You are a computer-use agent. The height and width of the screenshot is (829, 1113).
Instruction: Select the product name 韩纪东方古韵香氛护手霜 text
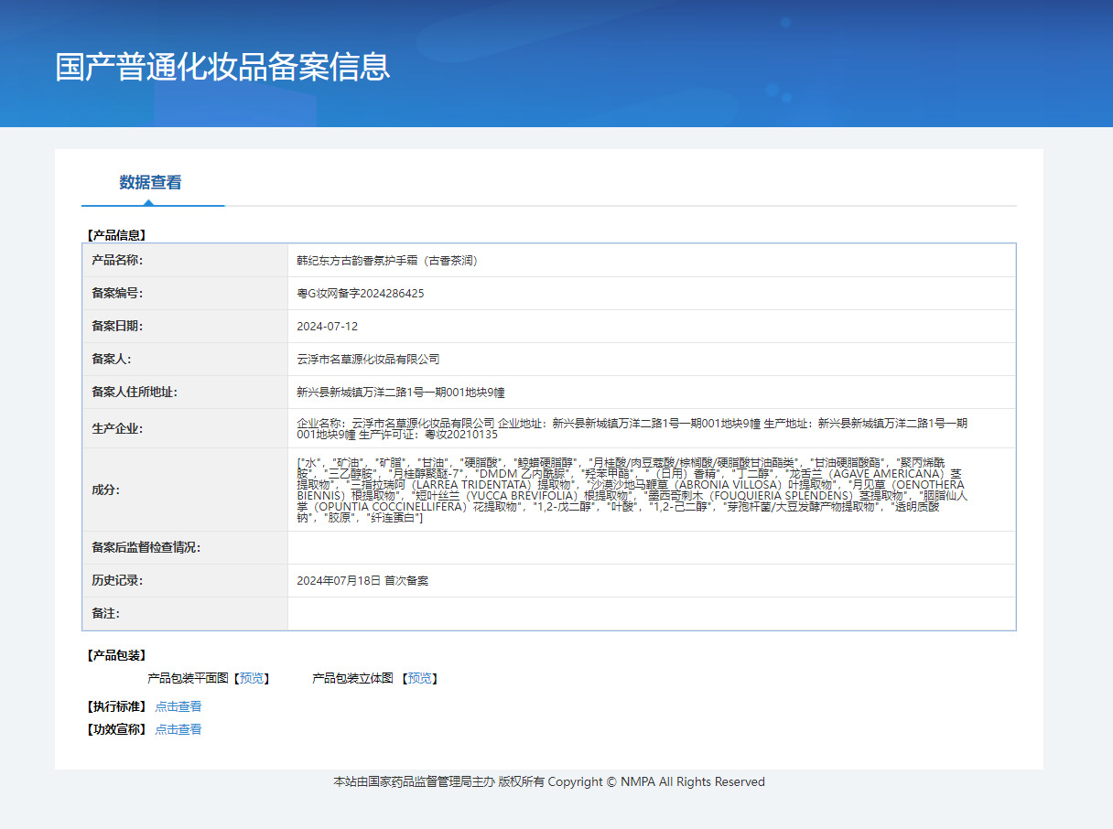coord(387,261)
